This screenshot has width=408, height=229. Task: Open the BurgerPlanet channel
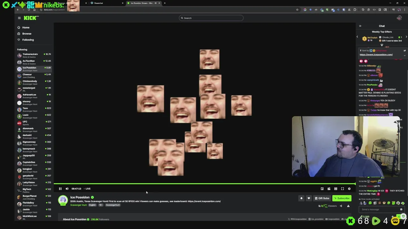(34, 197)
